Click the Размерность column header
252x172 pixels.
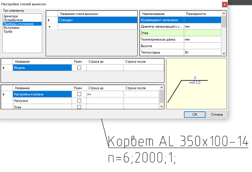(203, 14)
